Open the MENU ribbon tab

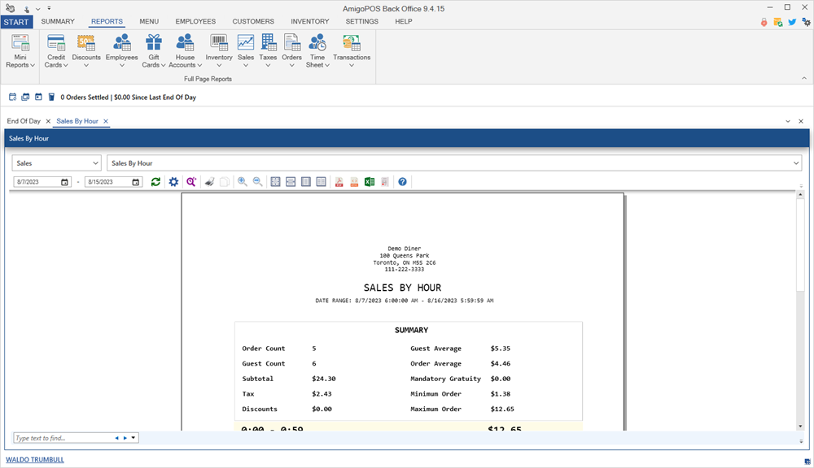point(149,22)
